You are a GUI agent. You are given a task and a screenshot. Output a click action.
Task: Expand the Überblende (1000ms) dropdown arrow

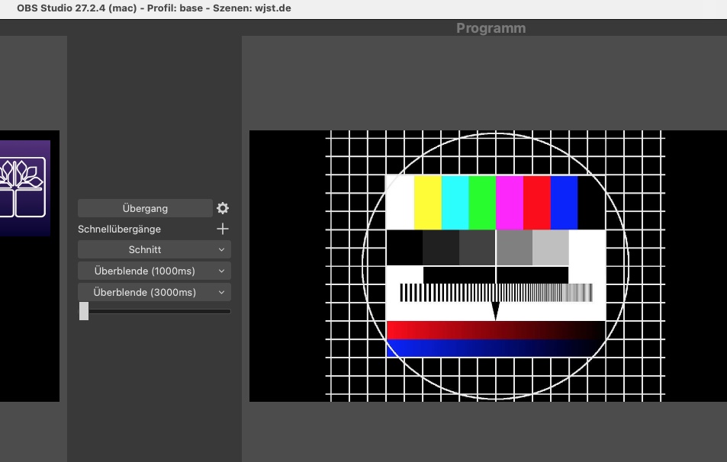click(x=222, y=271)
